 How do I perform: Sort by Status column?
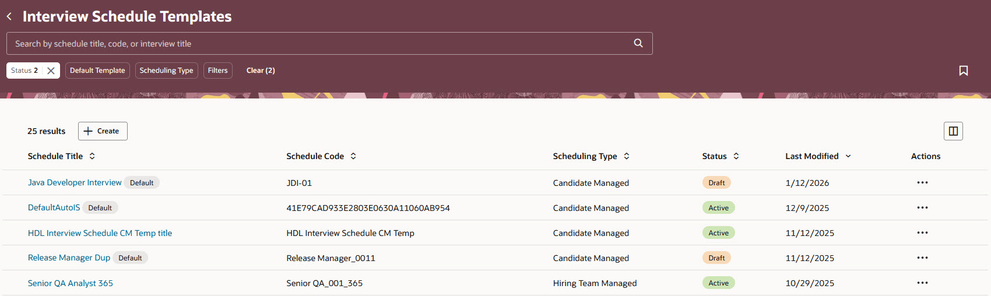pyautogui.click(x=736, y=156)
